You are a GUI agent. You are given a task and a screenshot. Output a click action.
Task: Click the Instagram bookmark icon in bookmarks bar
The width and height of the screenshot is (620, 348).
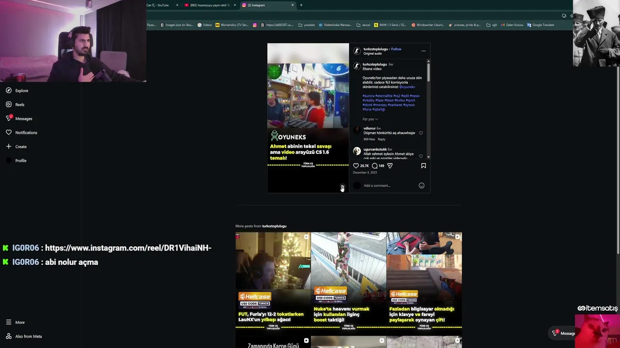click(255, 25)
